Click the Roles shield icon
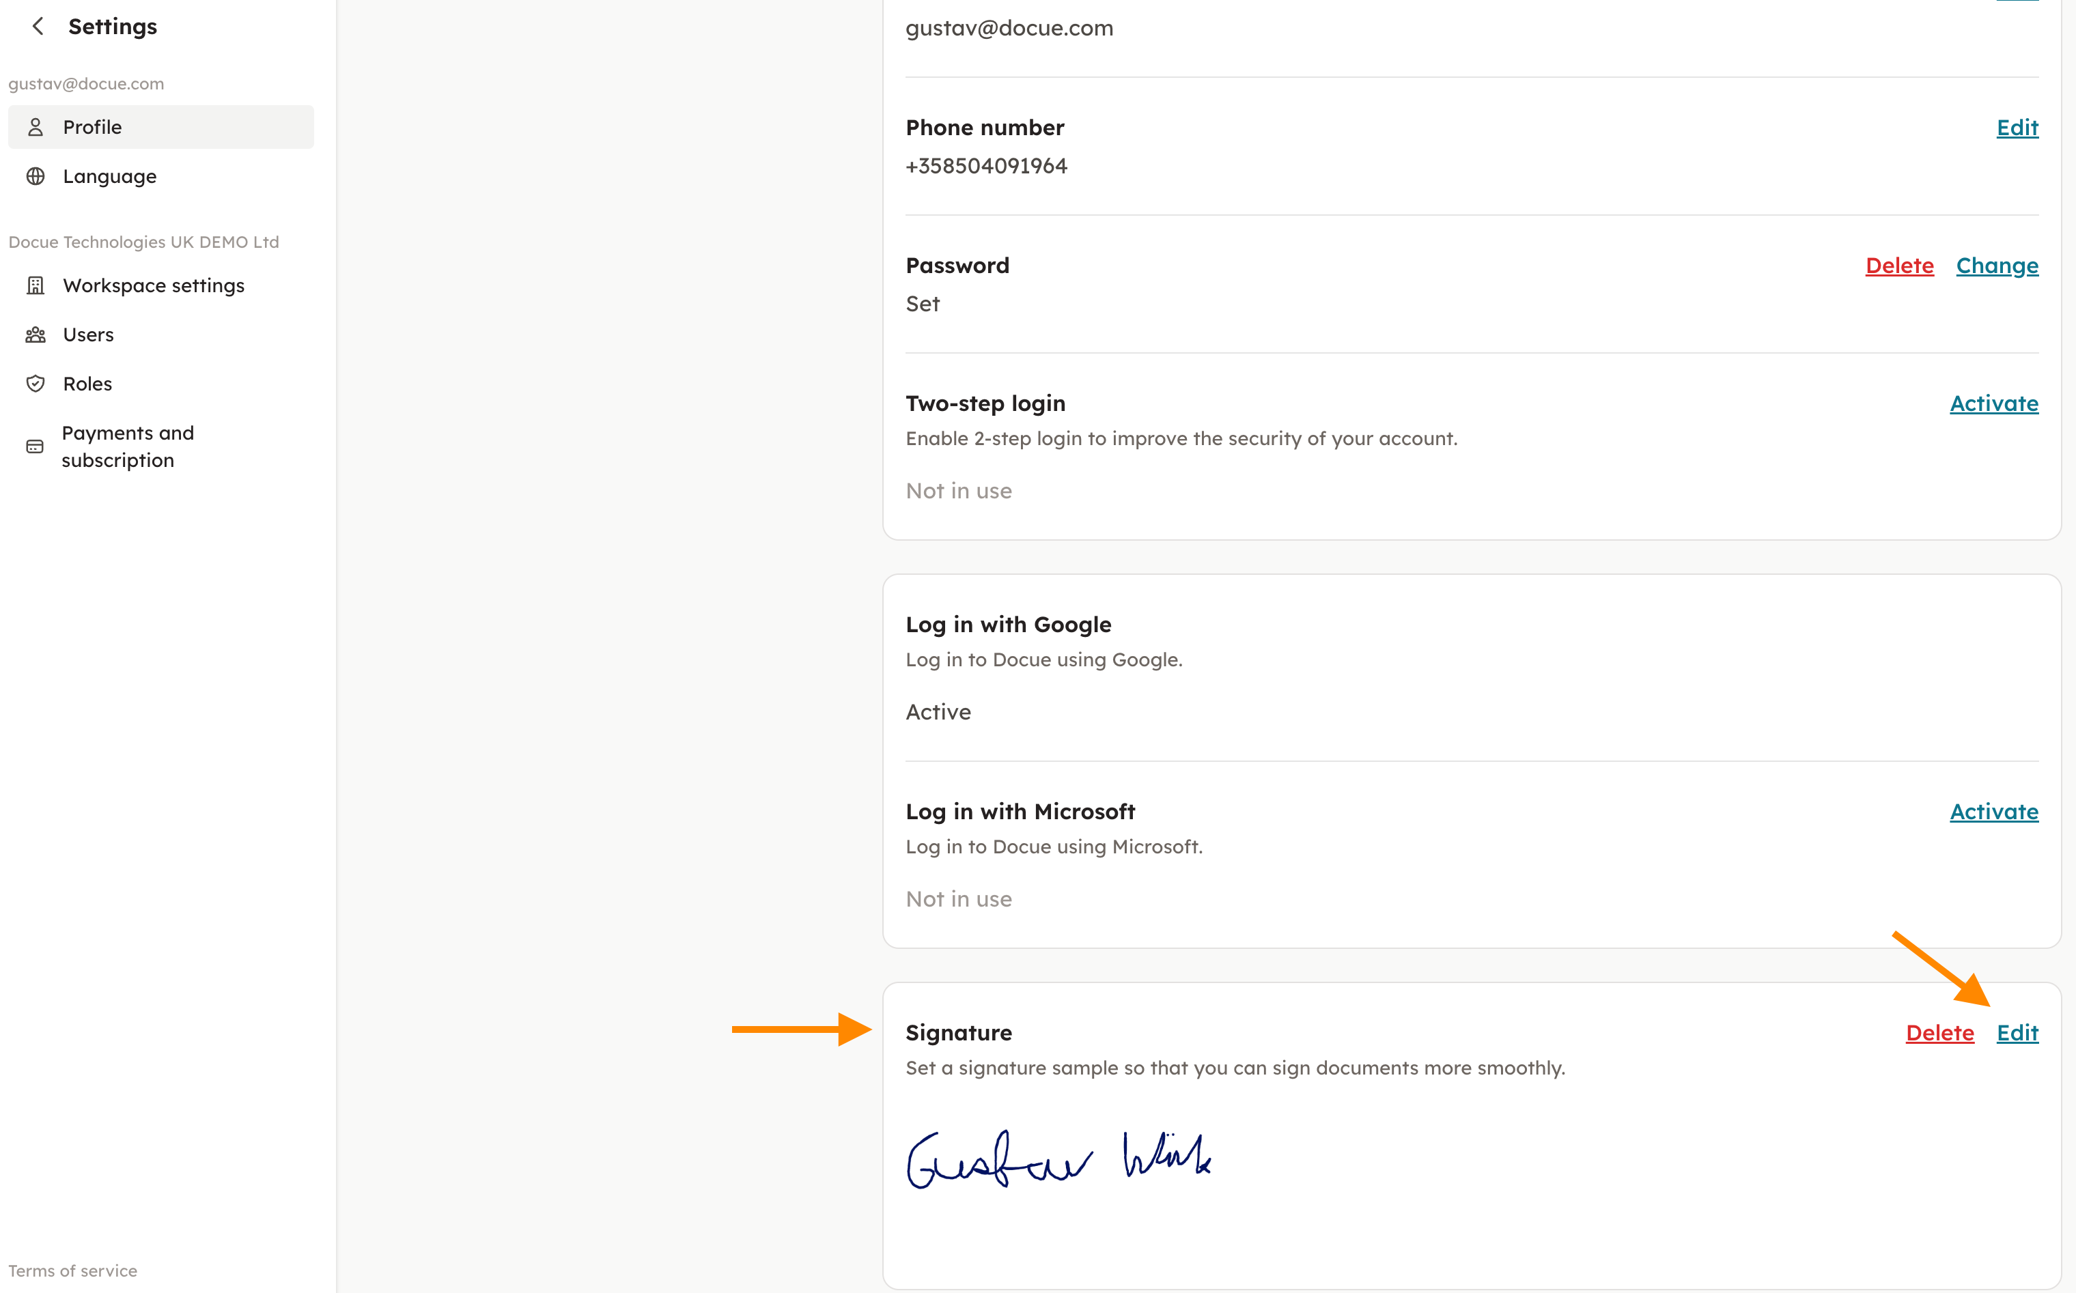The width and height of the screenshot is (2076, 1293). tap(35, 384)
